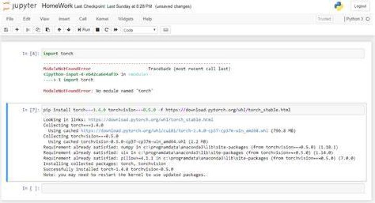
Task: Interrupt the kernel with the stop icon
Action: [x=97, y=30]
